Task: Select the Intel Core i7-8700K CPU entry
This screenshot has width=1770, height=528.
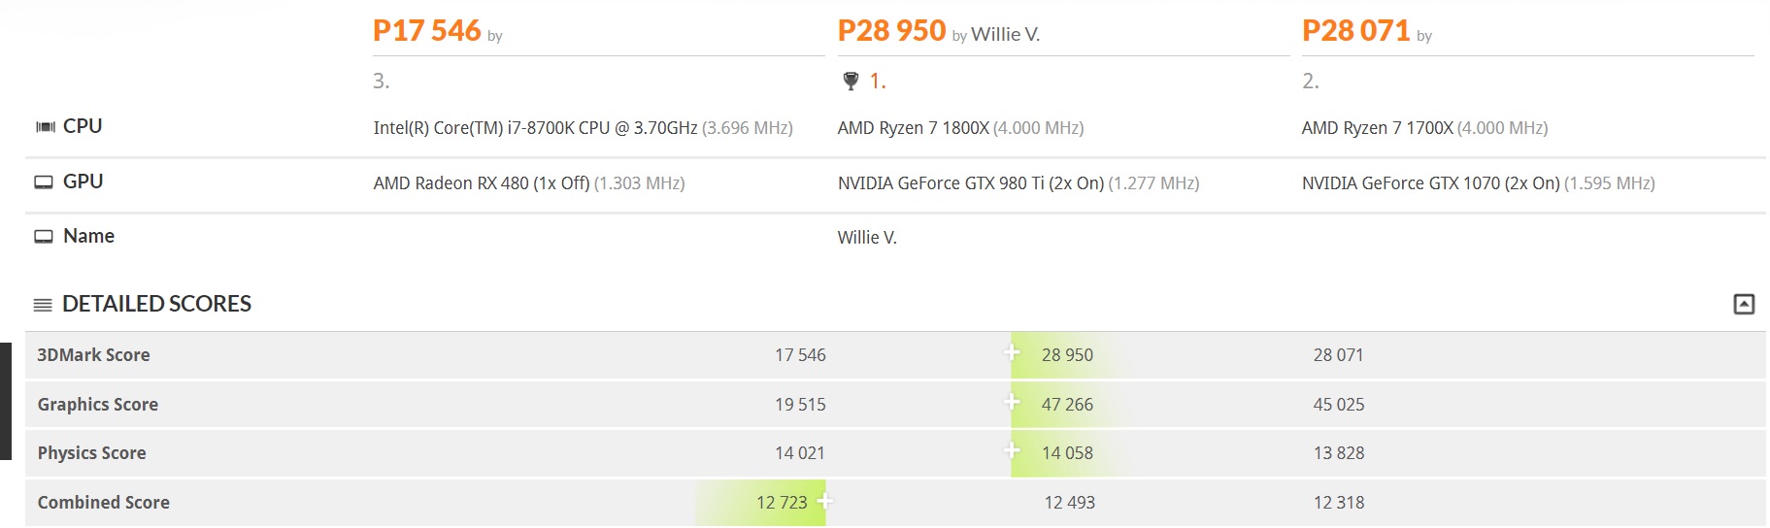Action: click(535, 128)
